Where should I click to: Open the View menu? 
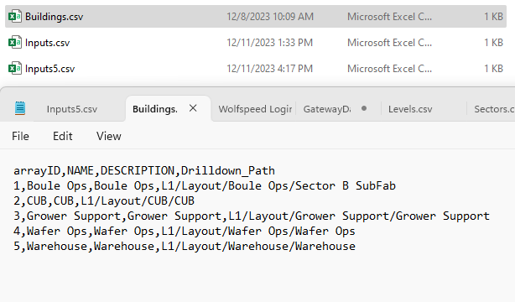[x=109, y=136]
